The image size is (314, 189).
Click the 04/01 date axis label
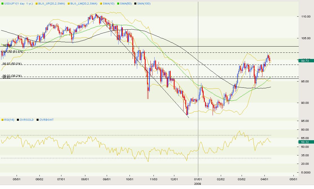coord(264,179)
